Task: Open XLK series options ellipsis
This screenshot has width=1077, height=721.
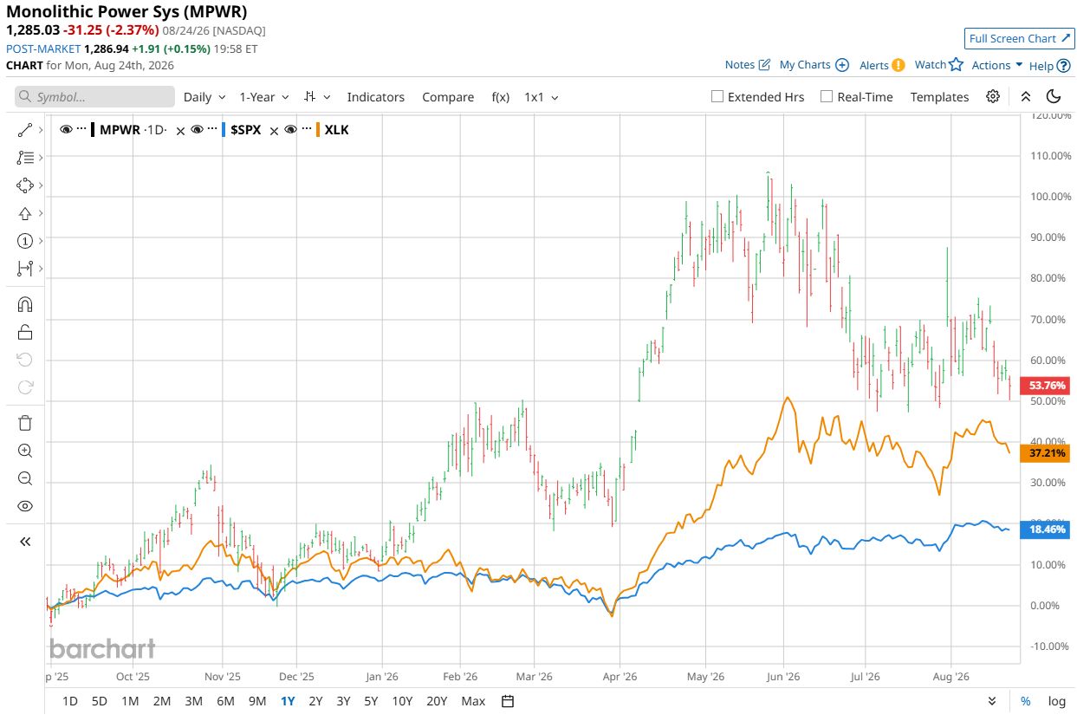Action: (x=307, y=130)
